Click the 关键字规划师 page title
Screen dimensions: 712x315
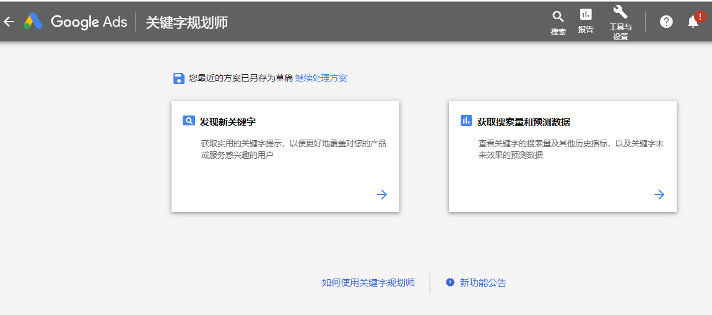click(x=186, y=22)
